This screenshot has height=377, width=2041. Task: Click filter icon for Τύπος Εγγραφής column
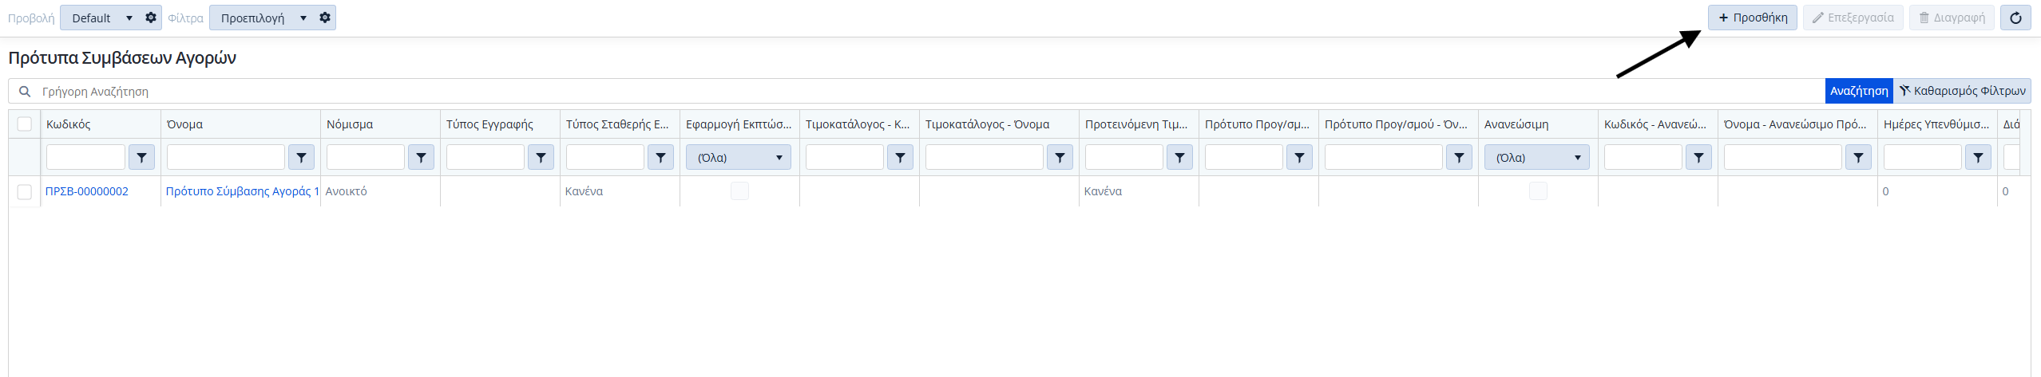[541, 158]
